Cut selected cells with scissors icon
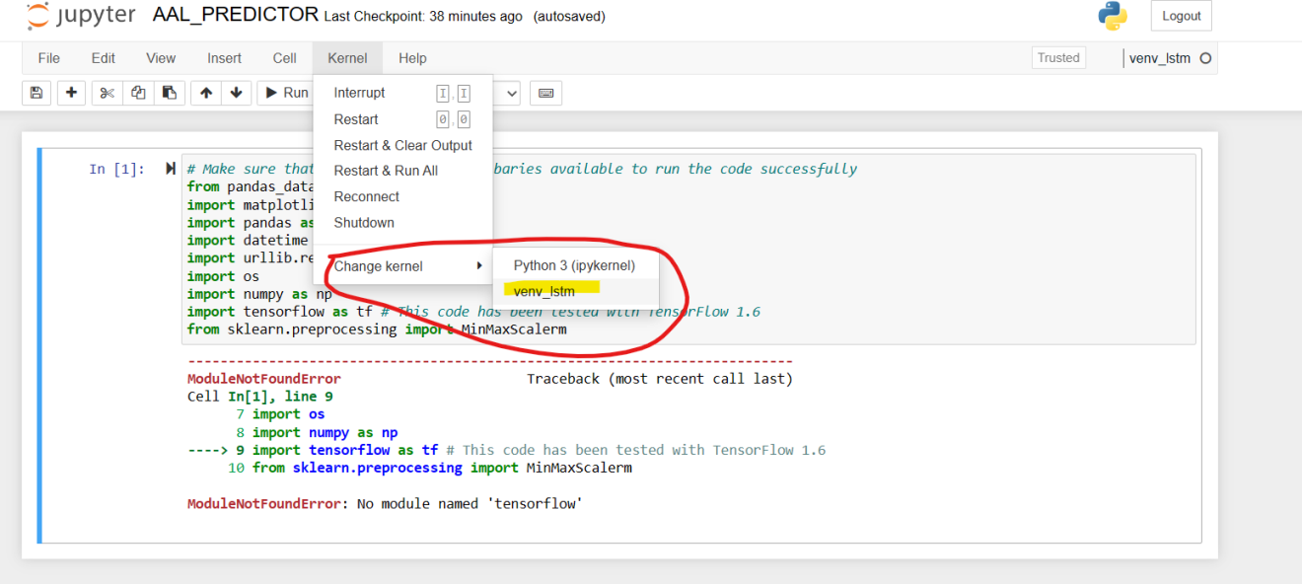This screenshot has height=584, width=1302. [107, 93]
